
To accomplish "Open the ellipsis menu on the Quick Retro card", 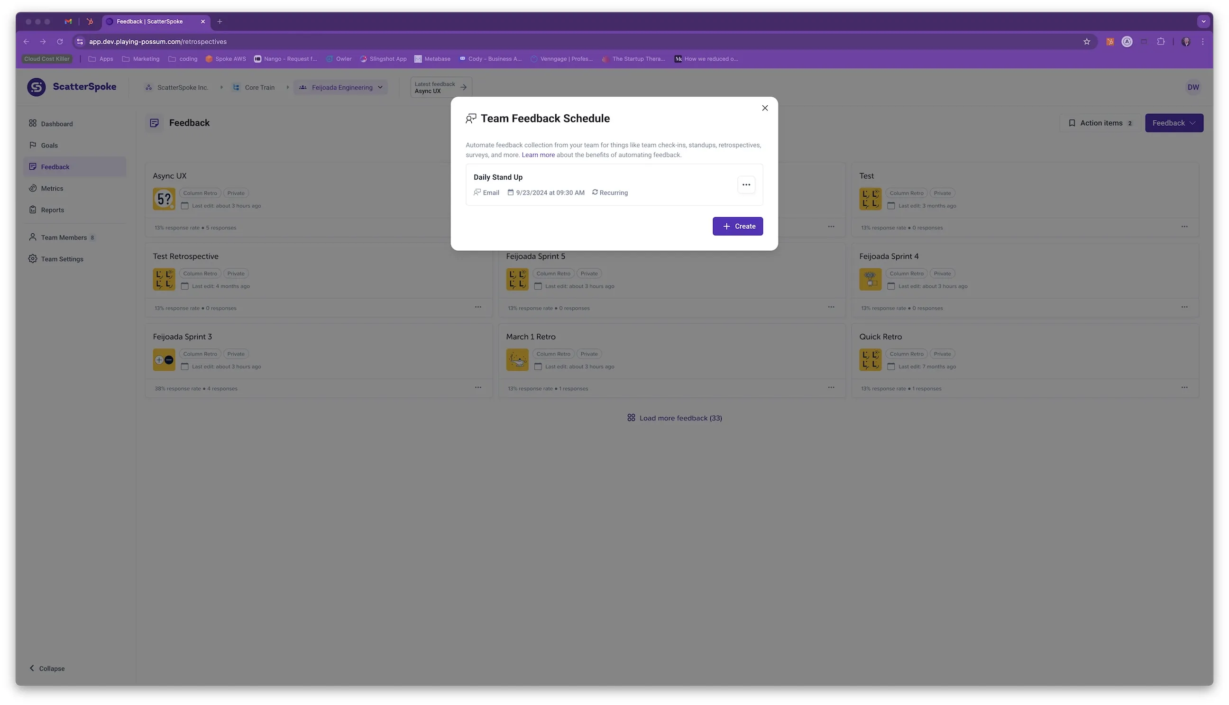I will tap(1184, 387).
